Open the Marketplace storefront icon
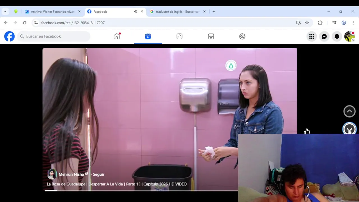Screen dimensions: 359x202 pos(211,36)
